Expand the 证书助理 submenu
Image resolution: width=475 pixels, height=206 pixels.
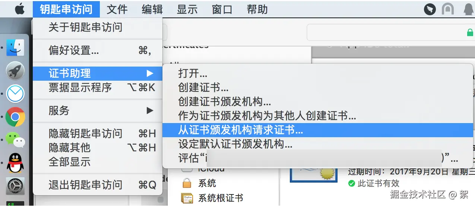tap(98, 73)
